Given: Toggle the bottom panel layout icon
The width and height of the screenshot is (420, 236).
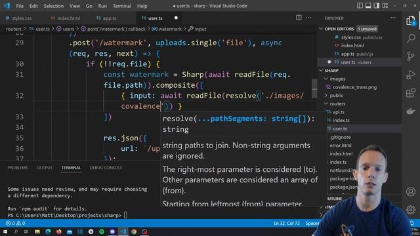Looking at the screenshot, I should (x=368, y=6).
